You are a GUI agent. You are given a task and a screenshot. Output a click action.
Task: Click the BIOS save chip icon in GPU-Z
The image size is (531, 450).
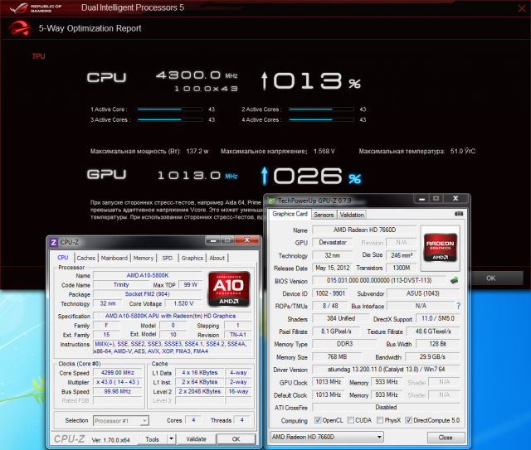pos(454,280)
